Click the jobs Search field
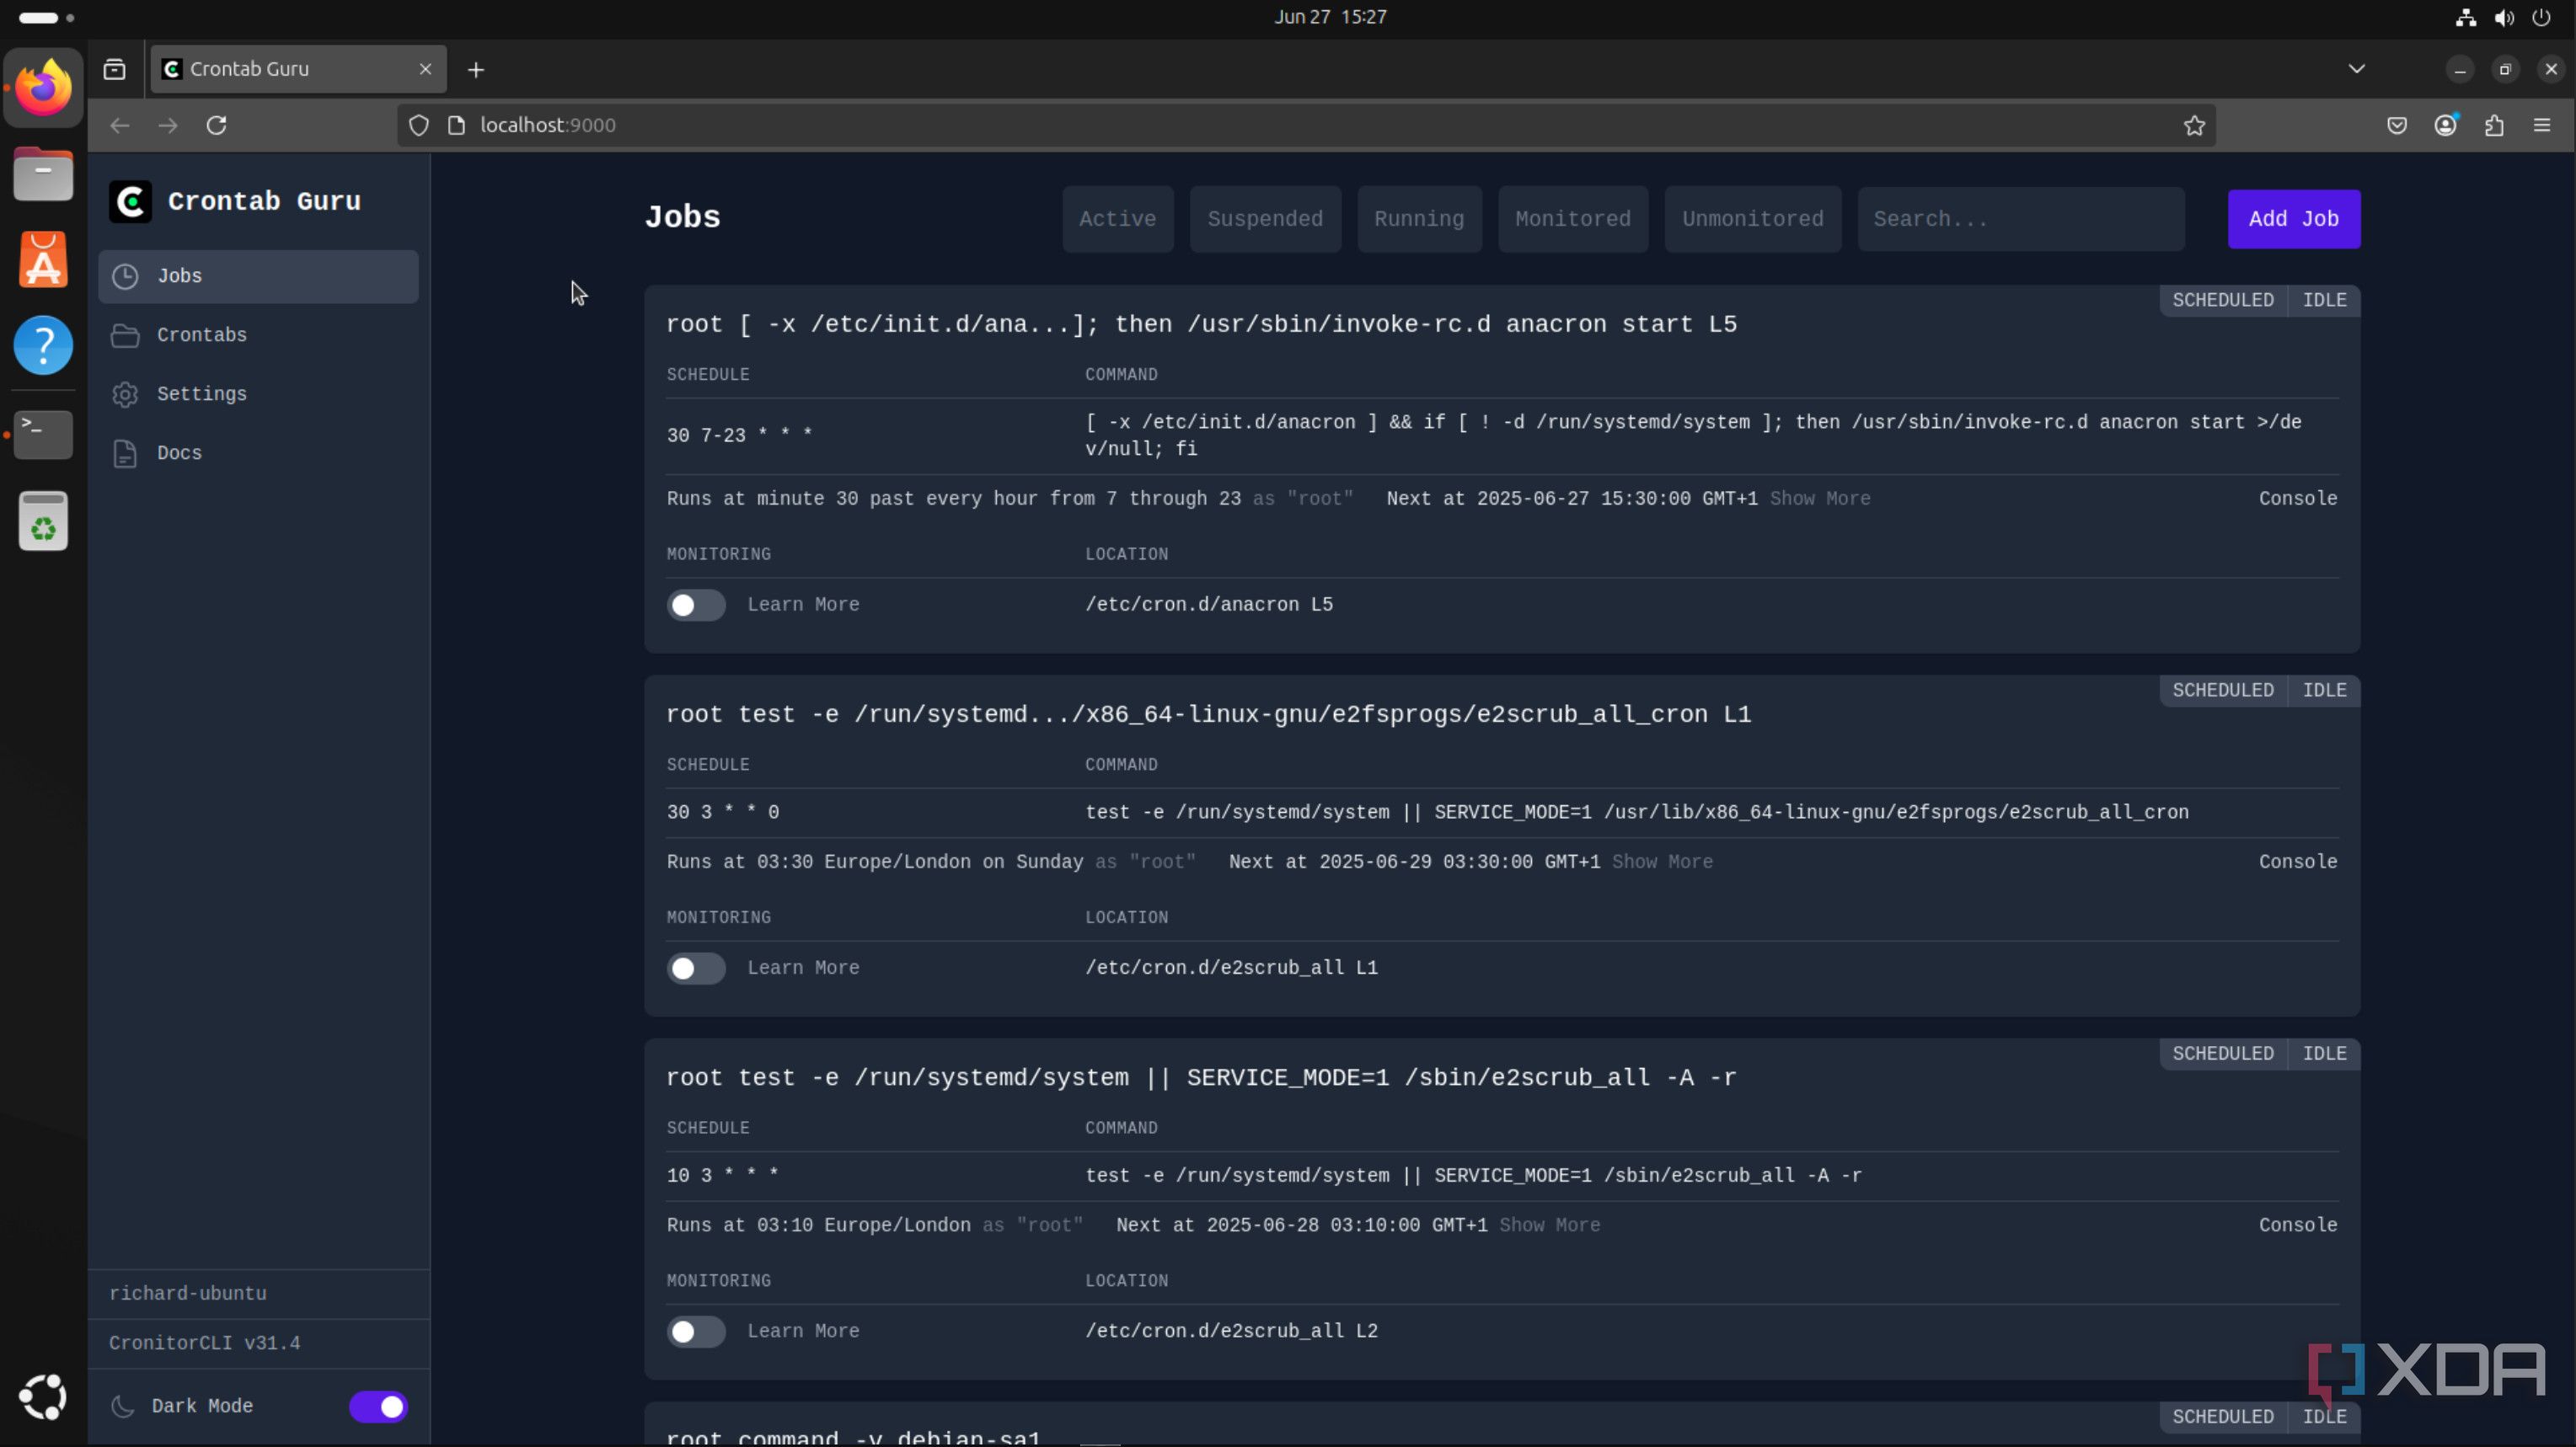The image size is (2576, 1447). 2021,219
